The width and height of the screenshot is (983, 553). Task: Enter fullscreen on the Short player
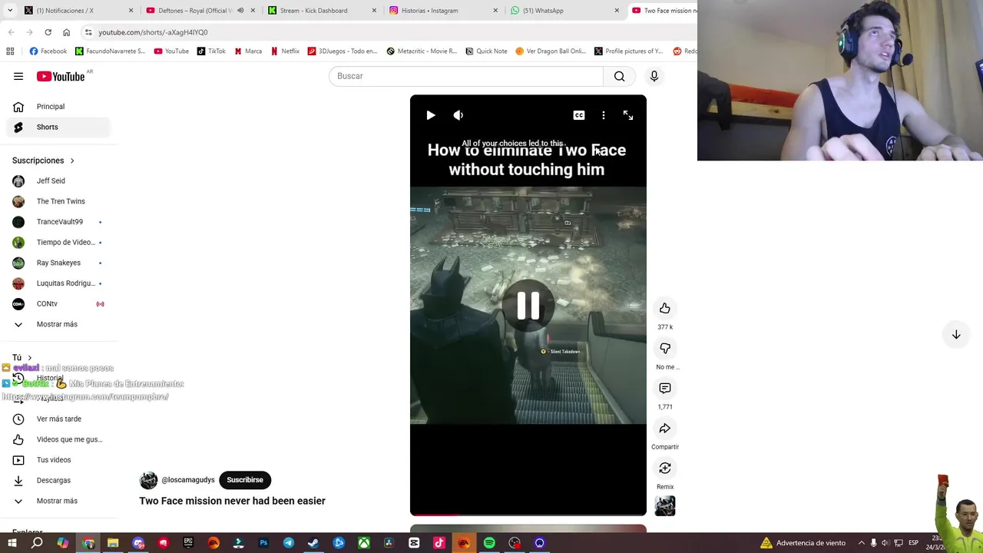(628, 115)
